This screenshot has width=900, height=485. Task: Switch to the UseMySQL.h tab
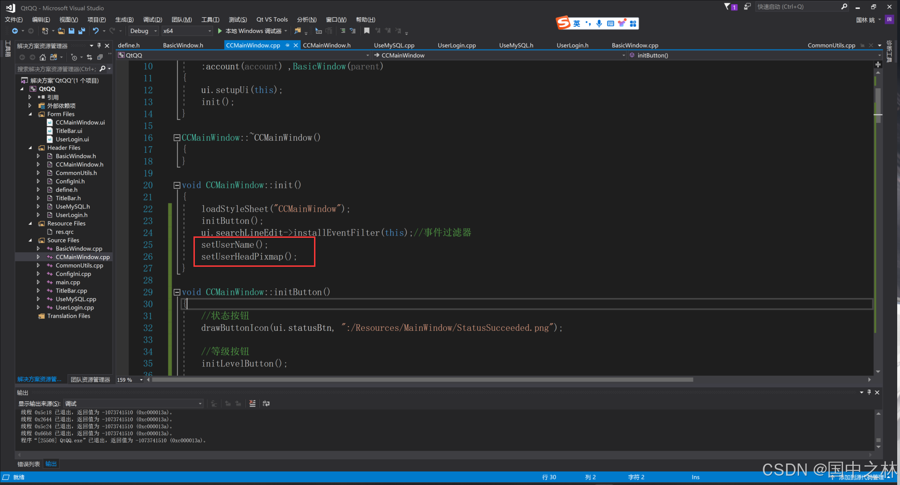(516, 45)
